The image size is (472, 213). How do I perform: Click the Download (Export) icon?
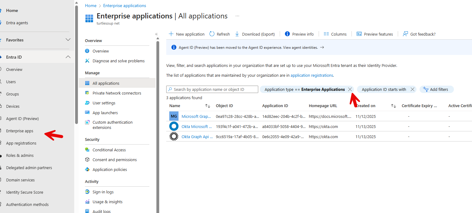[237, 34]
